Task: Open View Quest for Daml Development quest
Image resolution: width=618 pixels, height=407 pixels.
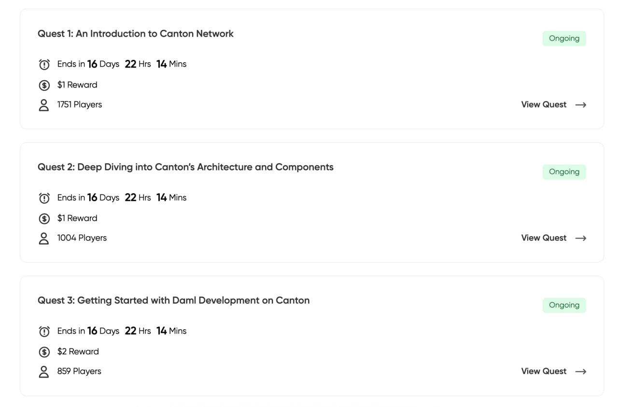Action: (x=544, y=371)
